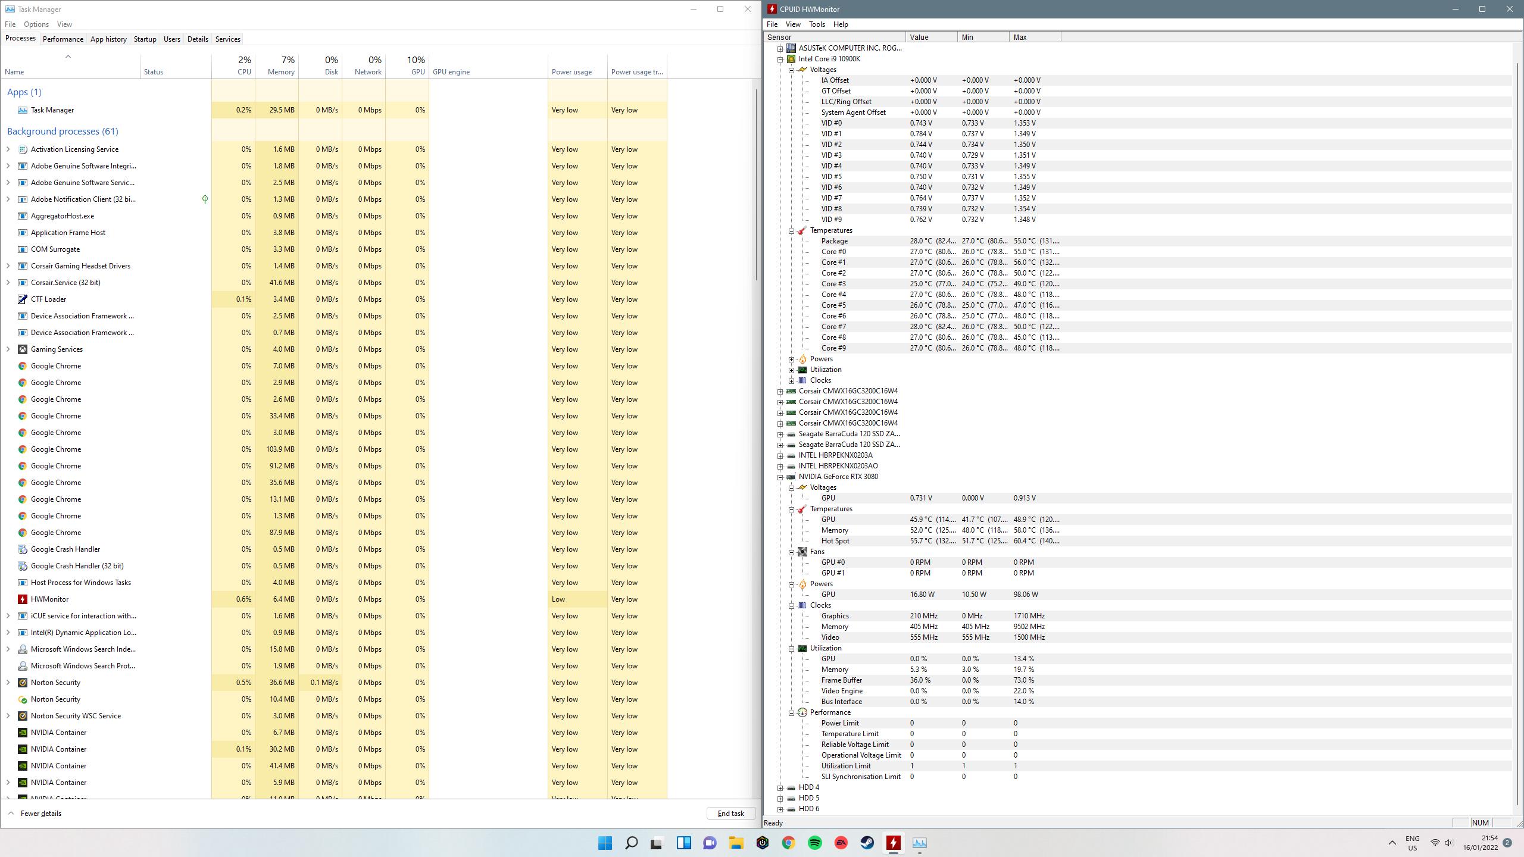Open Task Manager View menu
The width and height of the screenshot is (1524, 857).
tap(64, 24)
